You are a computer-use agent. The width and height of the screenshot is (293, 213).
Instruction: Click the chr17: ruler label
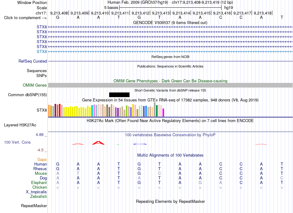click(x=41, y=13)
